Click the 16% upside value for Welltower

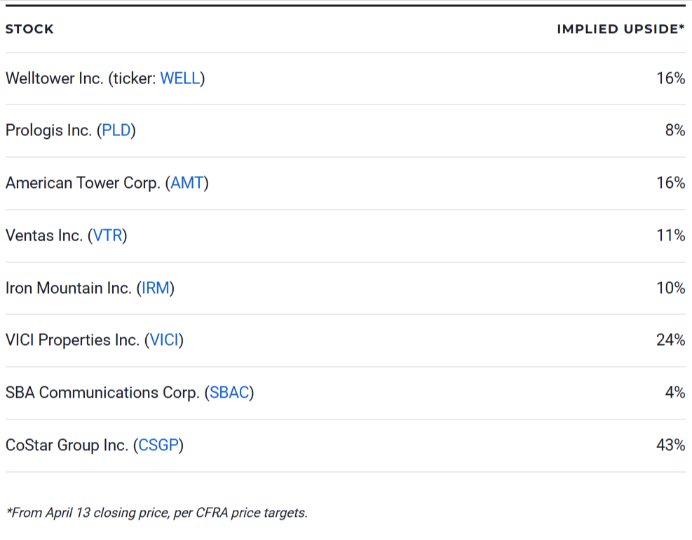[671, 79]
